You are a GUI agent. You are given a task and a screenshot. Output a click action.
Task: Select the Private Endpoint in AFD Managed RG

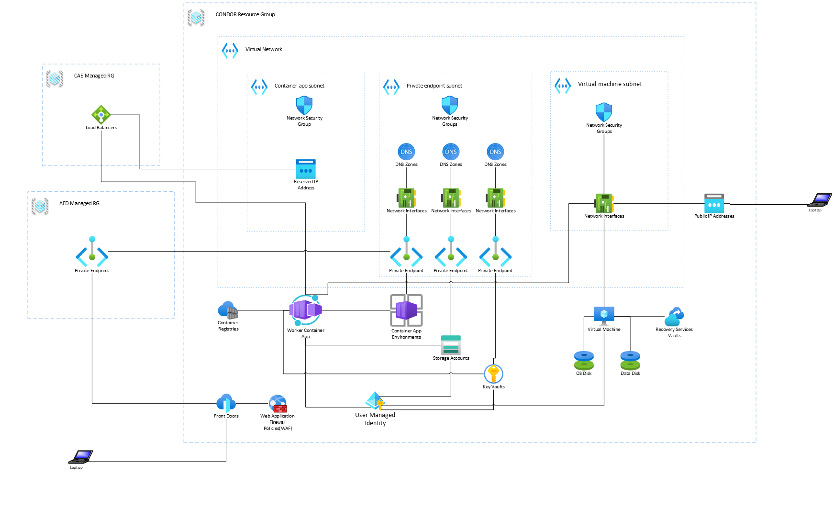click(x=92, y=252)
